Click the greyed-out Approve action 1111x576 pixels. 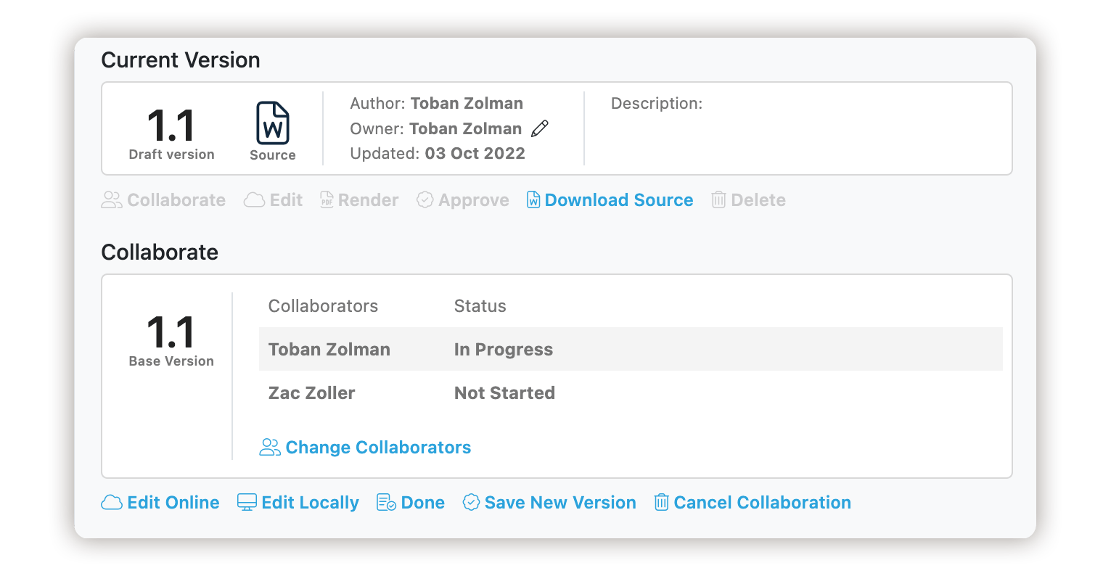pos(463,200)
